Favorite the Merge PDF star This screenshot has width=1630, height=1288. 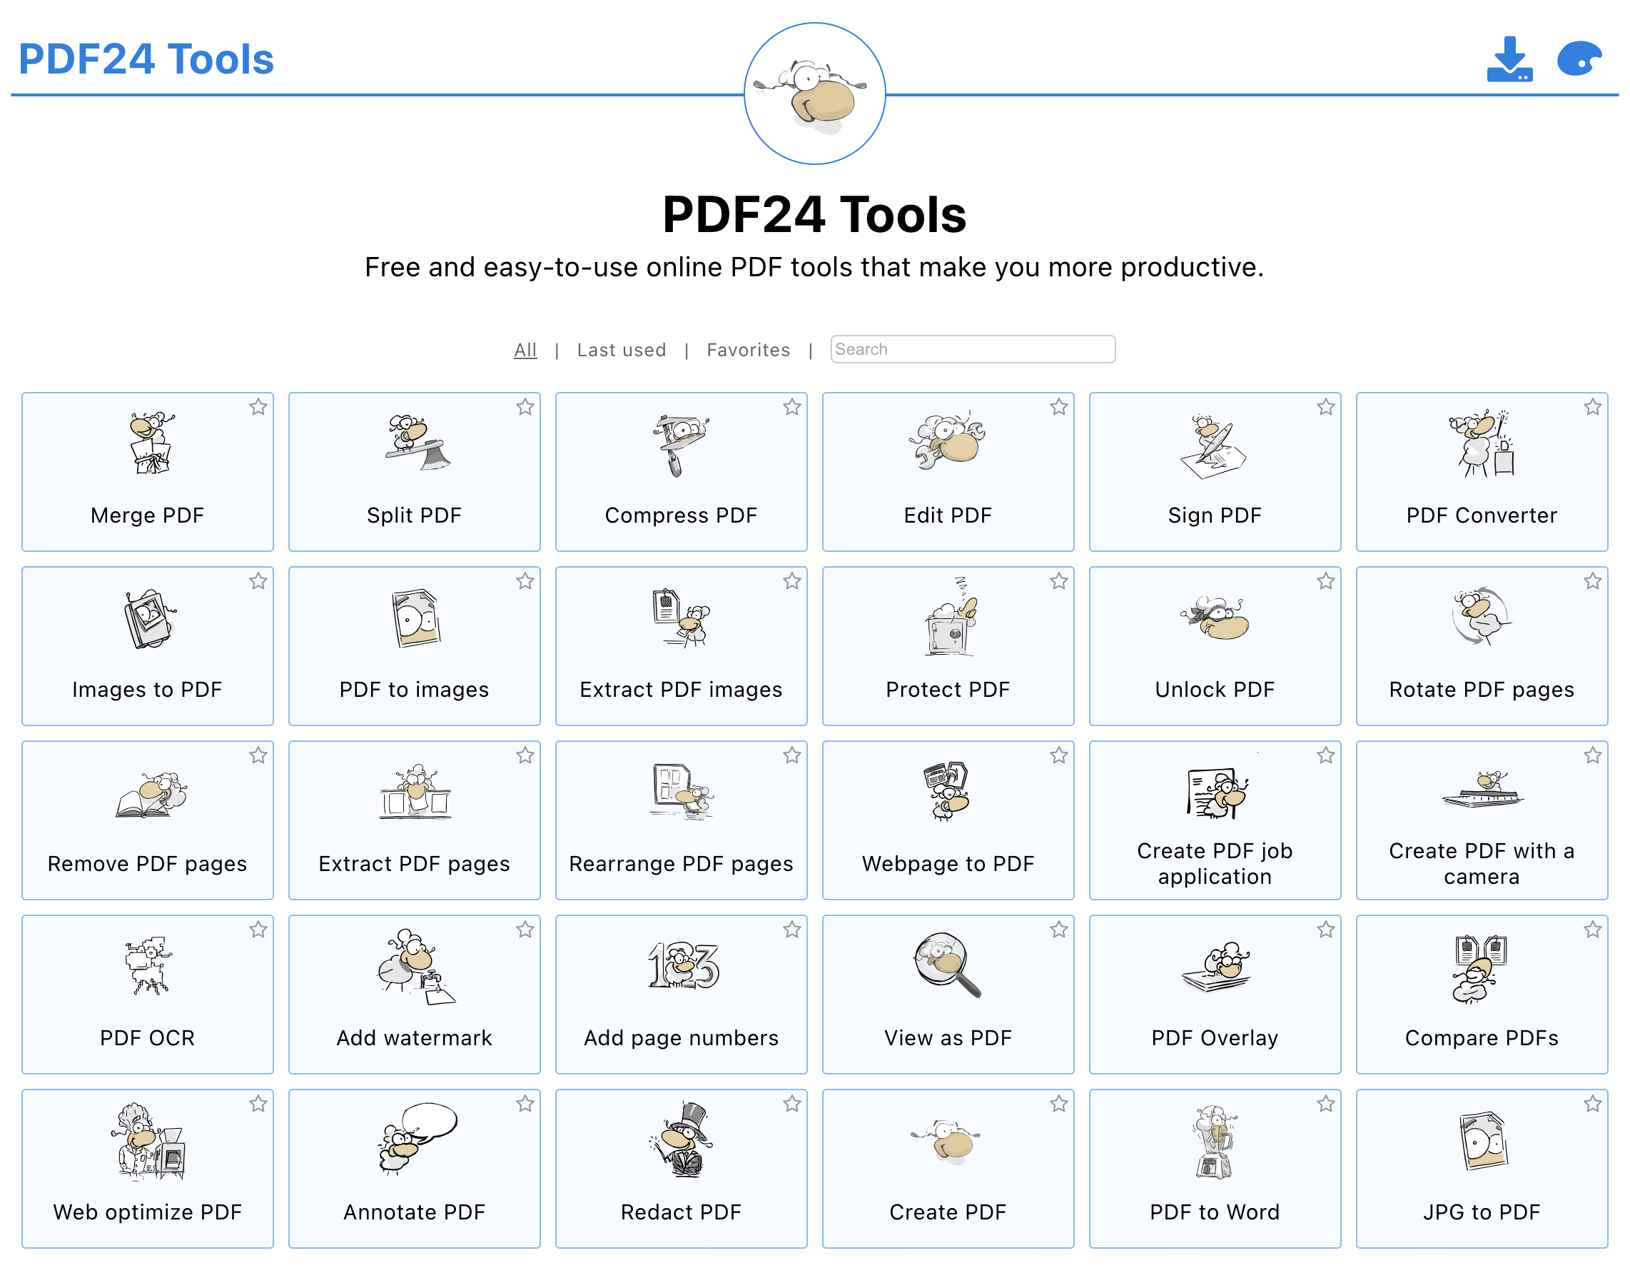(258, 407)
